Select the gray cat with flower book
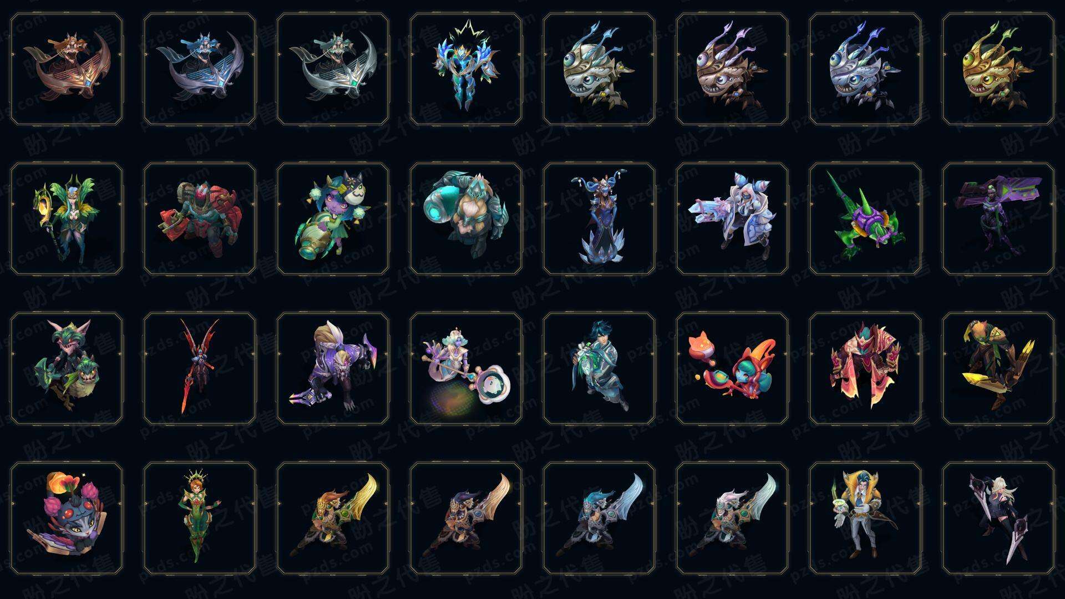The width and height of the screenshot is (1065, 599). point(67,518)
